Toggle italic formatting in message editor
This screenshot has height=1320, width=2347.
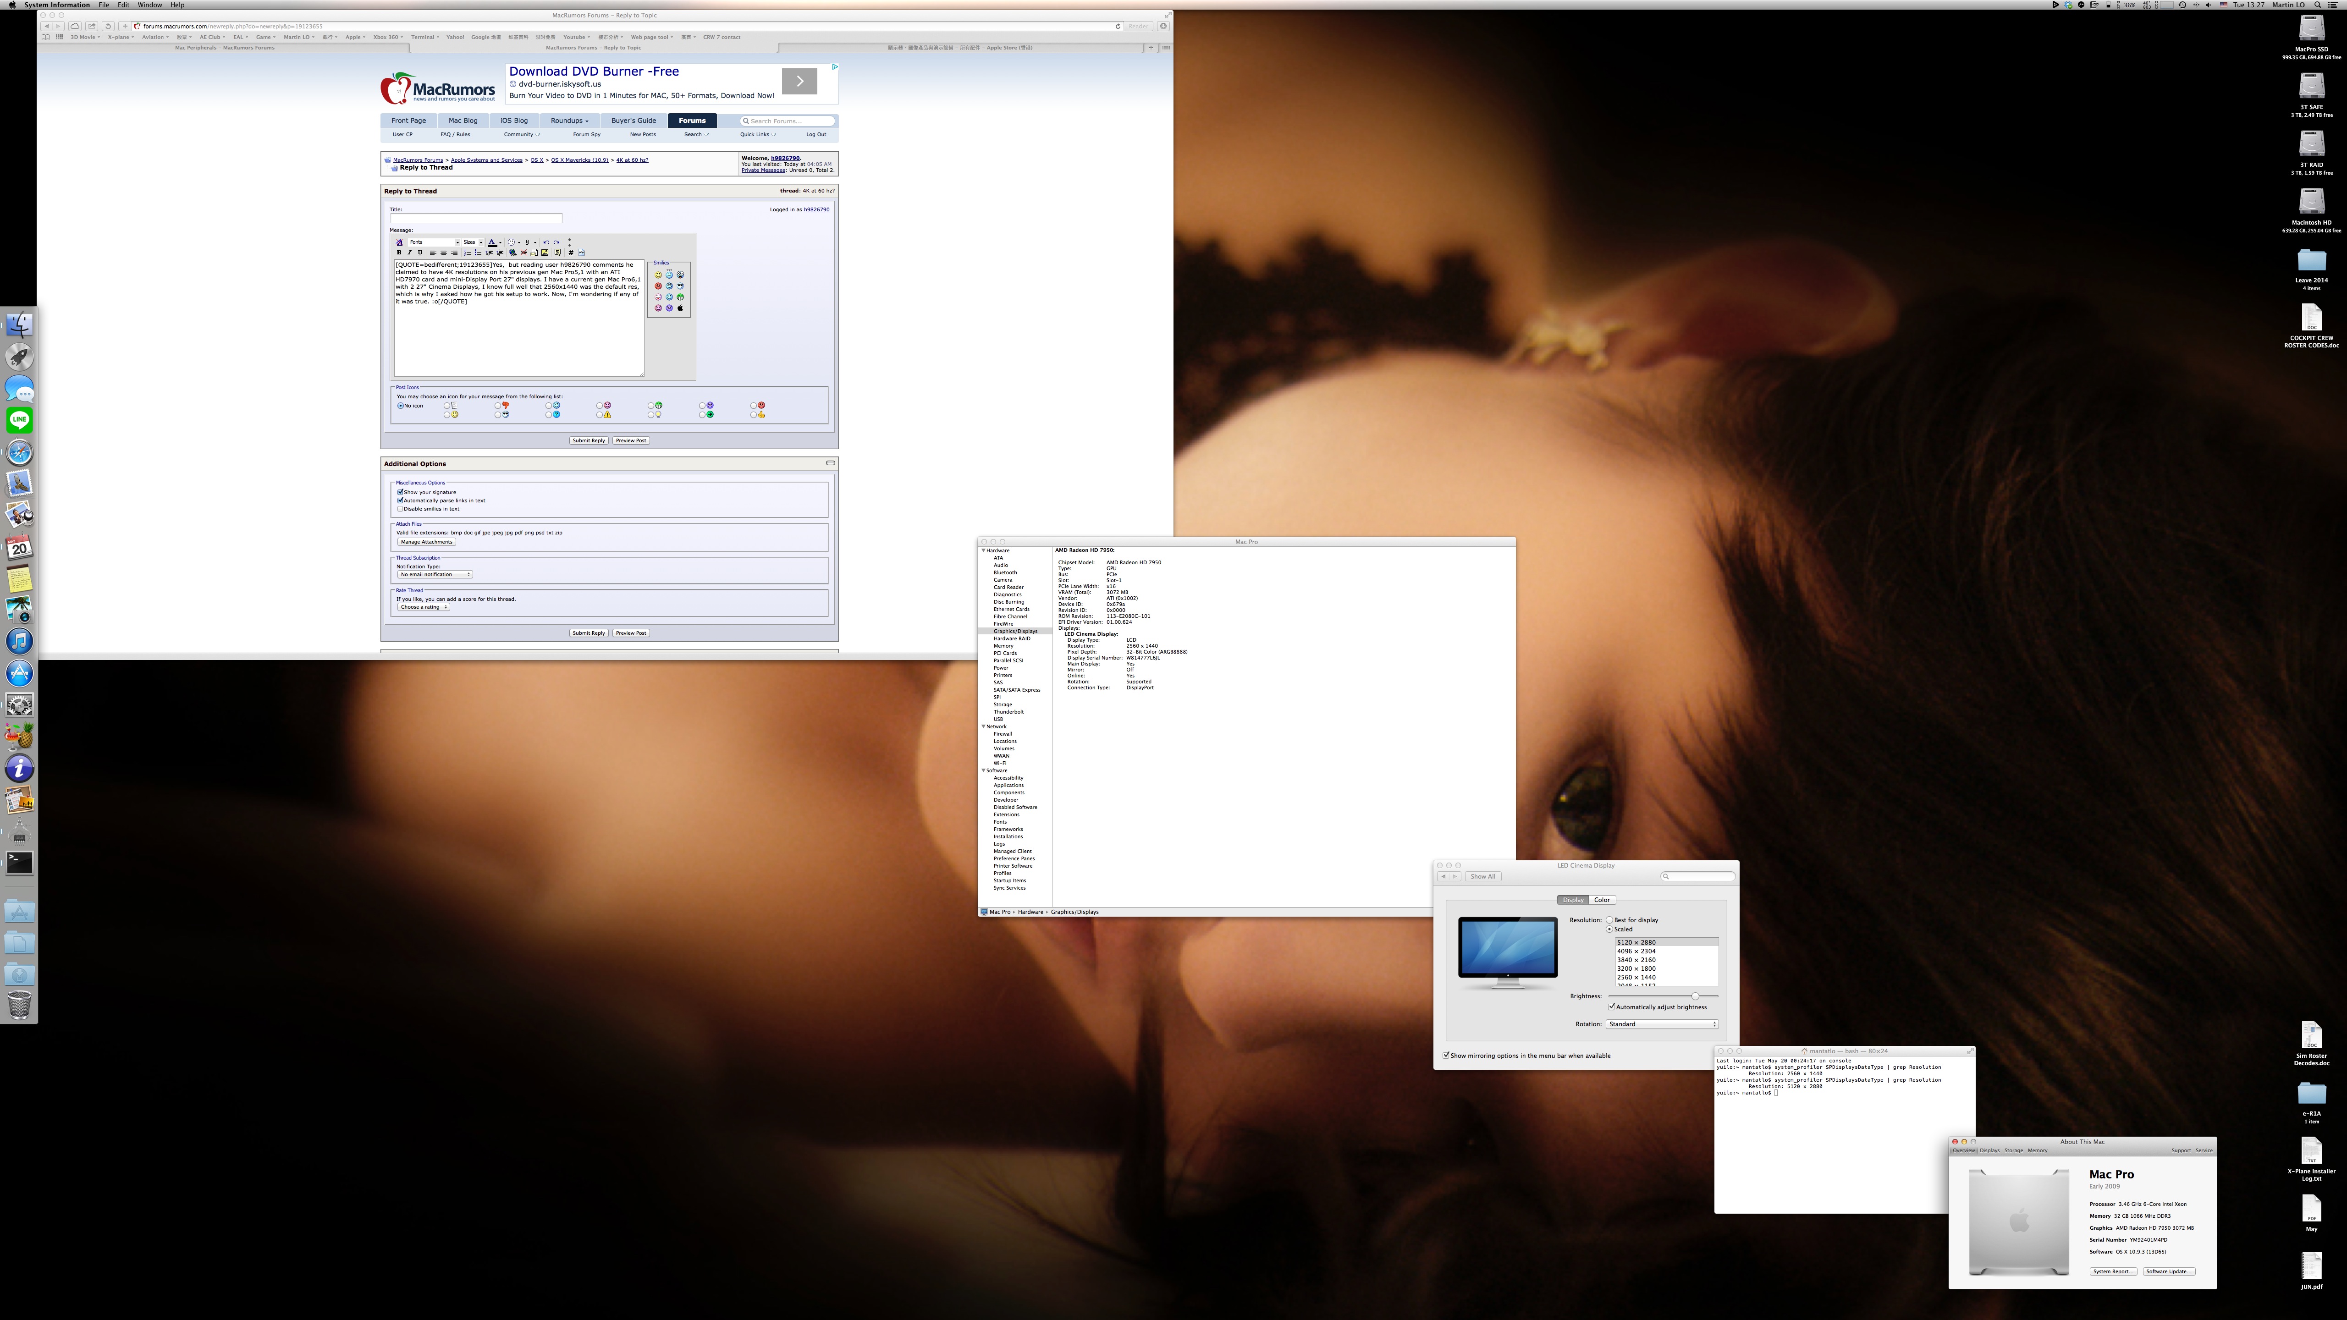point(410,253)
